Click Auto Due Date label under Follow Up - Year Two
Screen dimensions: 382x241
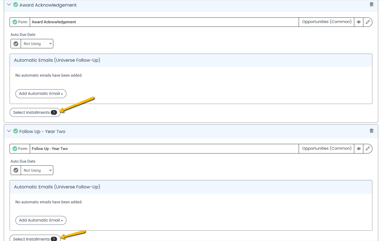(23, 161)
